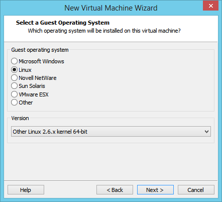222x202 pixels.
Task: Close the wizard with the red X
Action: (x=210, y=6)
